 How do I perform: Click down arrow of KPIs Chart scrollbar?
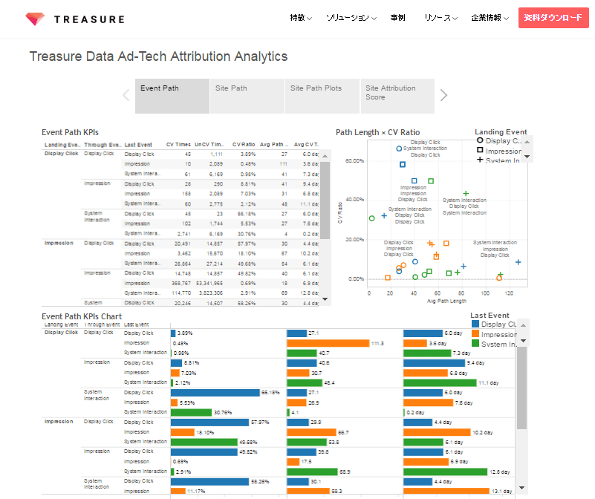(521, 488)
